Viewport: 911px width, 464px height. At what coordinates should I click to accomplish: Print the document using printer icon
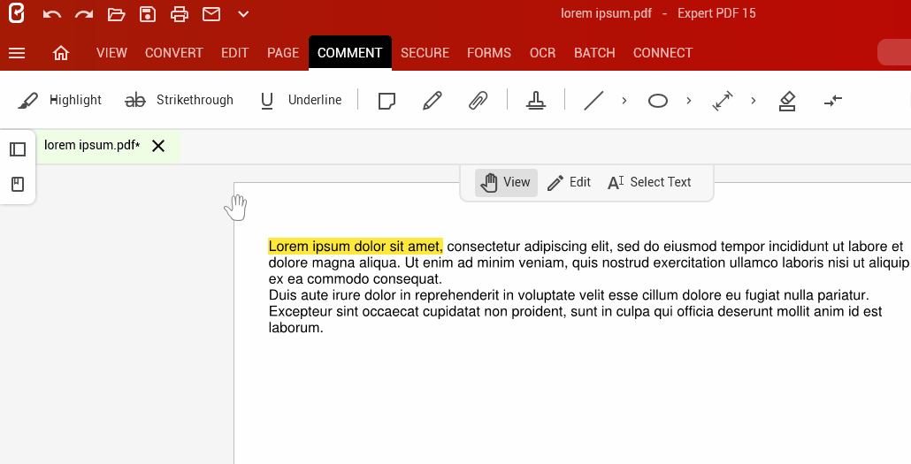[x=180, y=14]
